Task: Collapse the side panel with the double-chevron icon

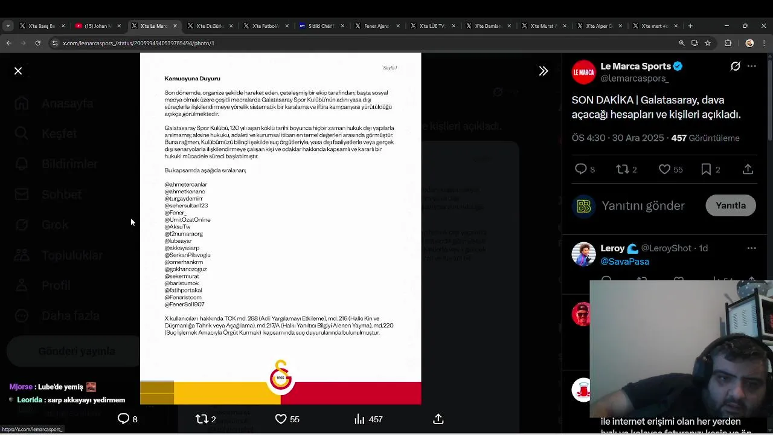Action: 544,71
